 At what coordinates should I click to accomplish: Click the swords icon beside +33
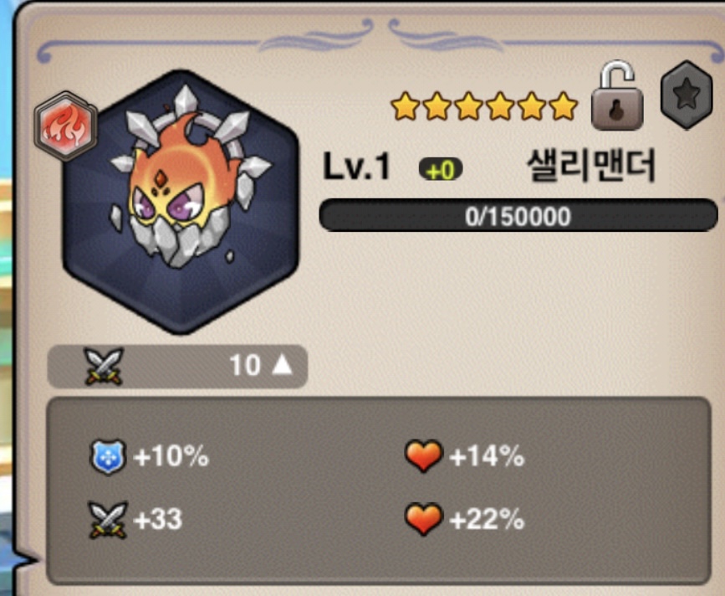click(x=108, y=520)
